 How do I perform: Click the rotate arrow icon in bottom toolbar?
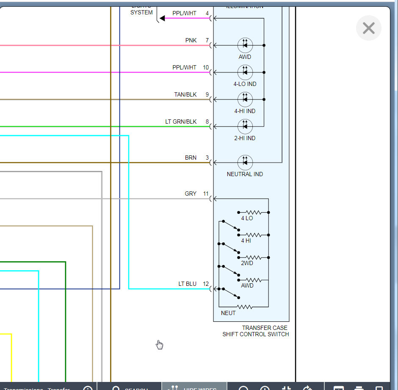pos(308,388)
